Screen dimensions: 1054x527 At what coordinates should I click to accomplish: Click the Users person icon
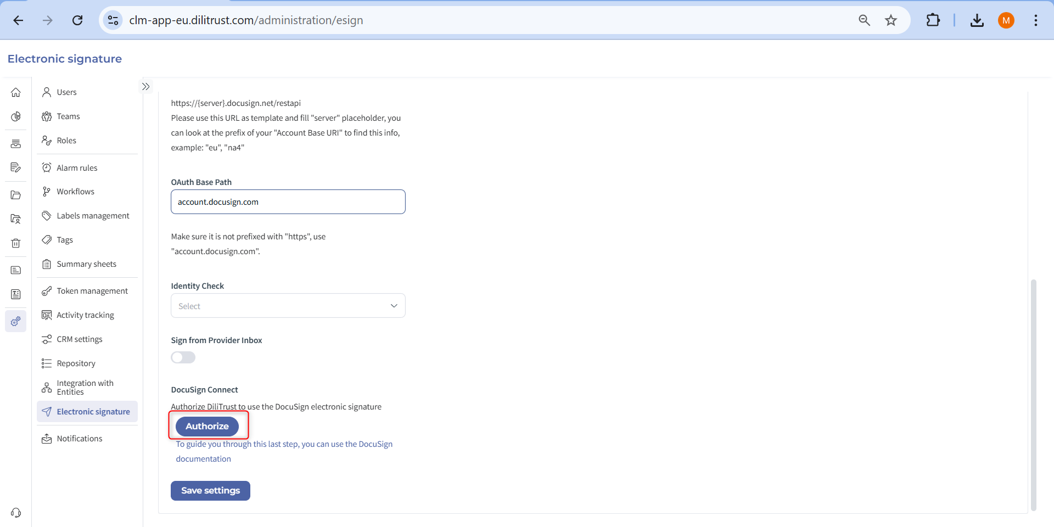(x=47, y=92)
